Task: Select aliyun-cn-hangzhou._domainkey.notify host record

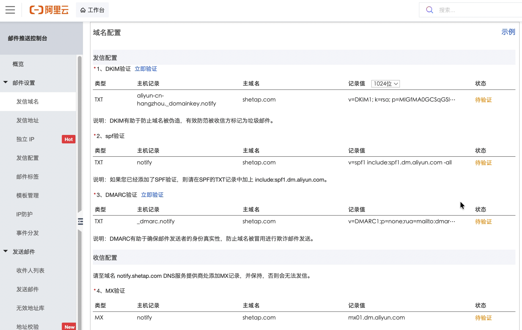Action: [x=176, y=99]
